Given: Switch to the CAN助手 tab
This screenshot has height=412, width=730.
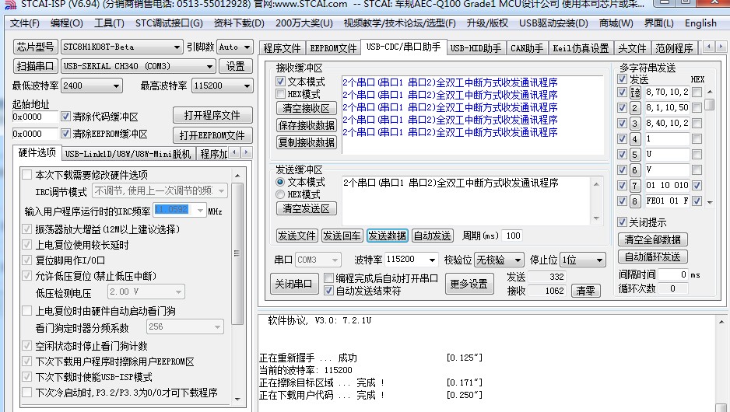Looking at the screenshot, I should (527, 48).
